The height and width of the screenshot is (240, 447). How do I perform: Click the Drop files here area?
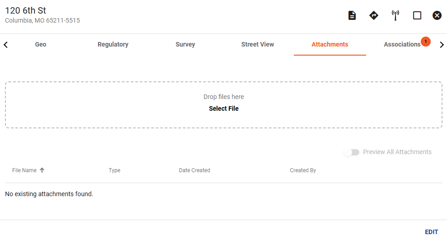[224, 105]
